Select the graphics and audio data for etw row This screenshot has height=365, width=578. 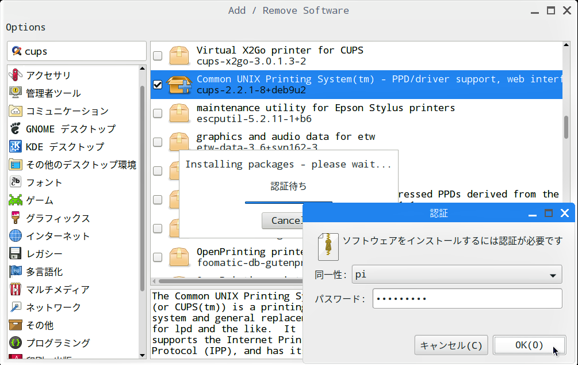pyautogui.click(x=357, y=142)
